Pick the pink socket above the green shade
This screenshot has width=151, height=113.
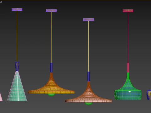pos(128,67)
